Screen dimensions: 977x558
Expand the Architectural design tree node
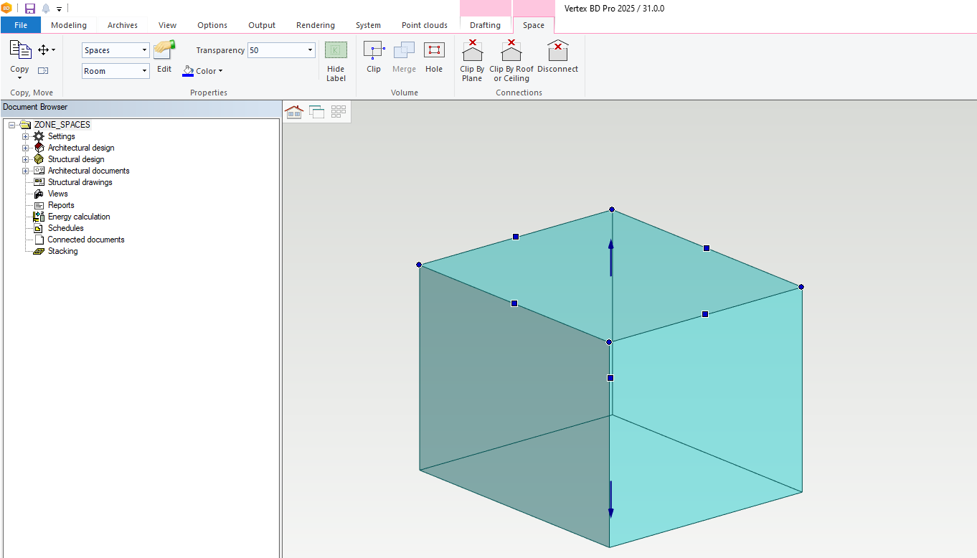pyautogui.click(x=26, y=148)
